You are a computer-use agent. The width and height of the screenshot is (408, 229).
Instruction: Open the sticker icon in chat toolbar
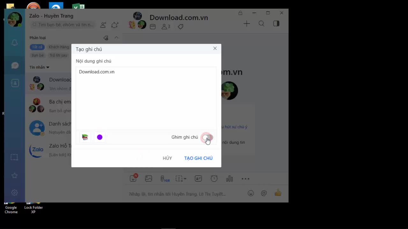pos(133,178)
